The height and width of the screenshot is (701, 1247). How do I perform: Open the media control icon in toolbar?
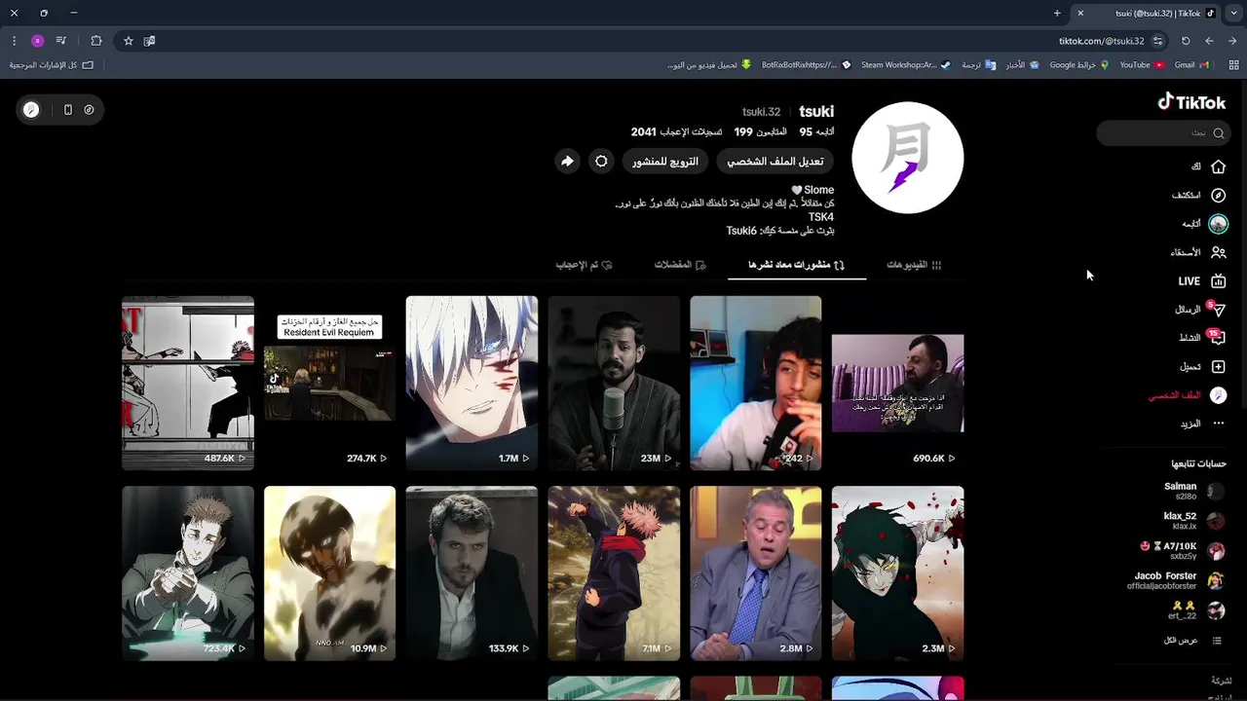coord(60,41)
